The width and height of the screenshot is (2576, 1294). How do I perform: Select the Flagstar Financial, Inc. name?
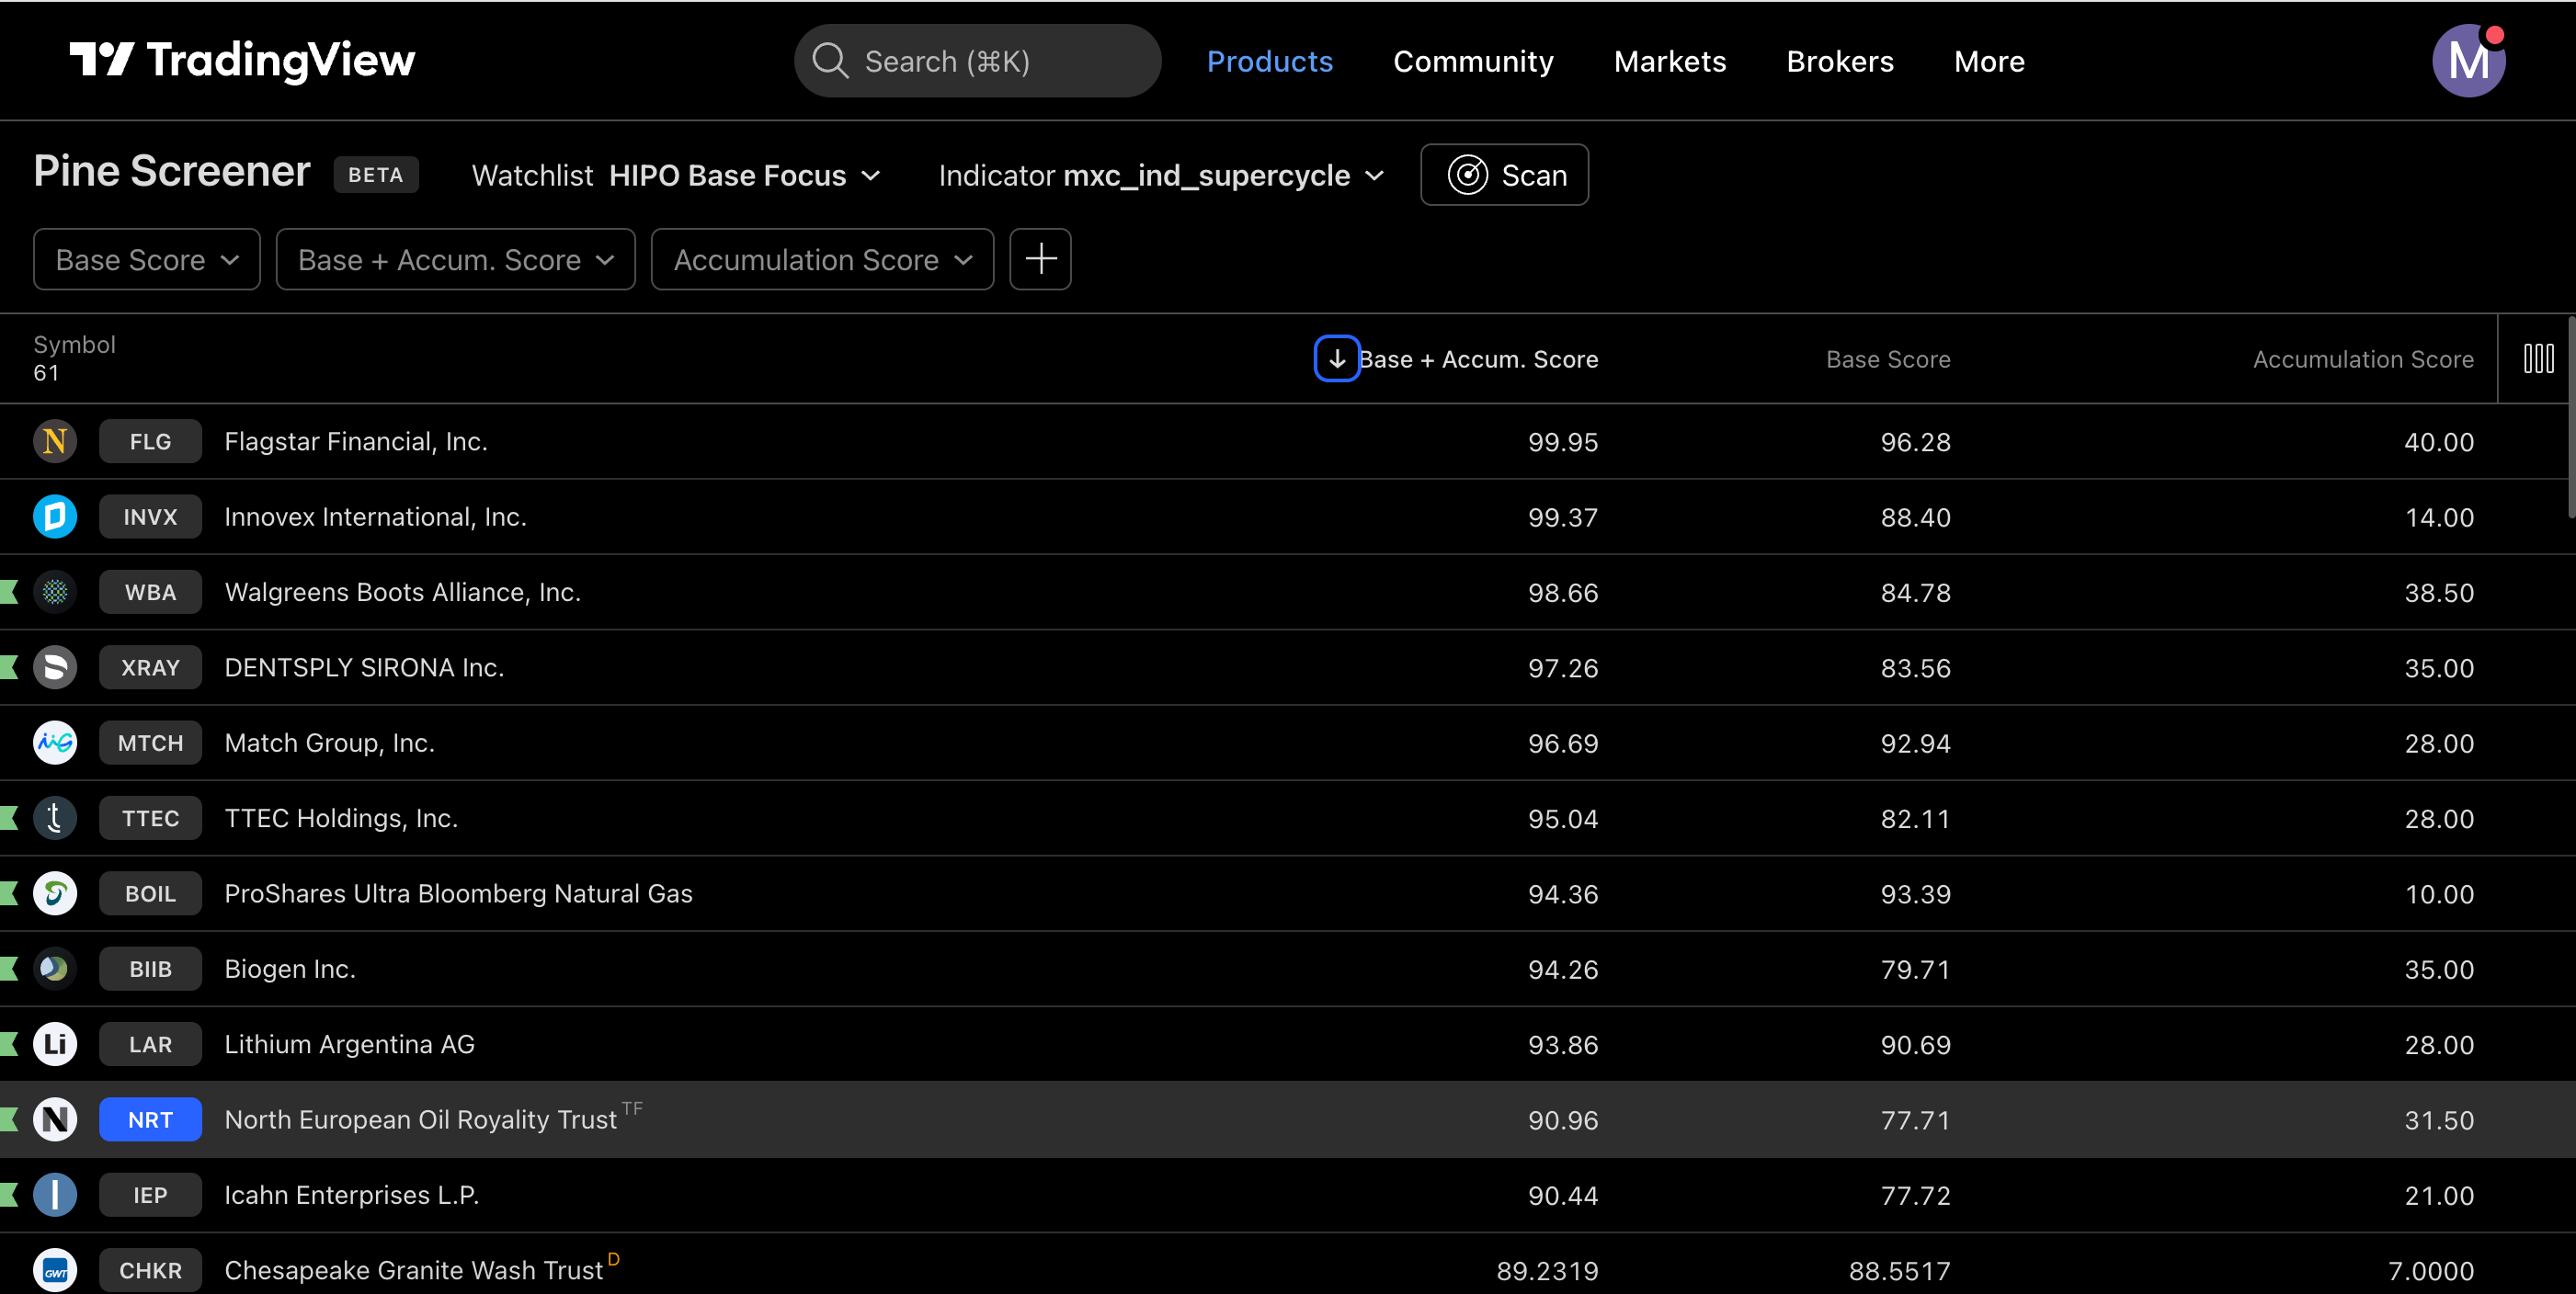point(356,441)
